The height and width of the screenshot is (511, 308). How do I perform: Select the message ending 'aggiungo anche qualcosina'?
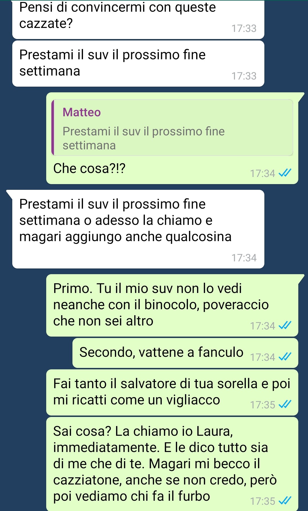138,229
